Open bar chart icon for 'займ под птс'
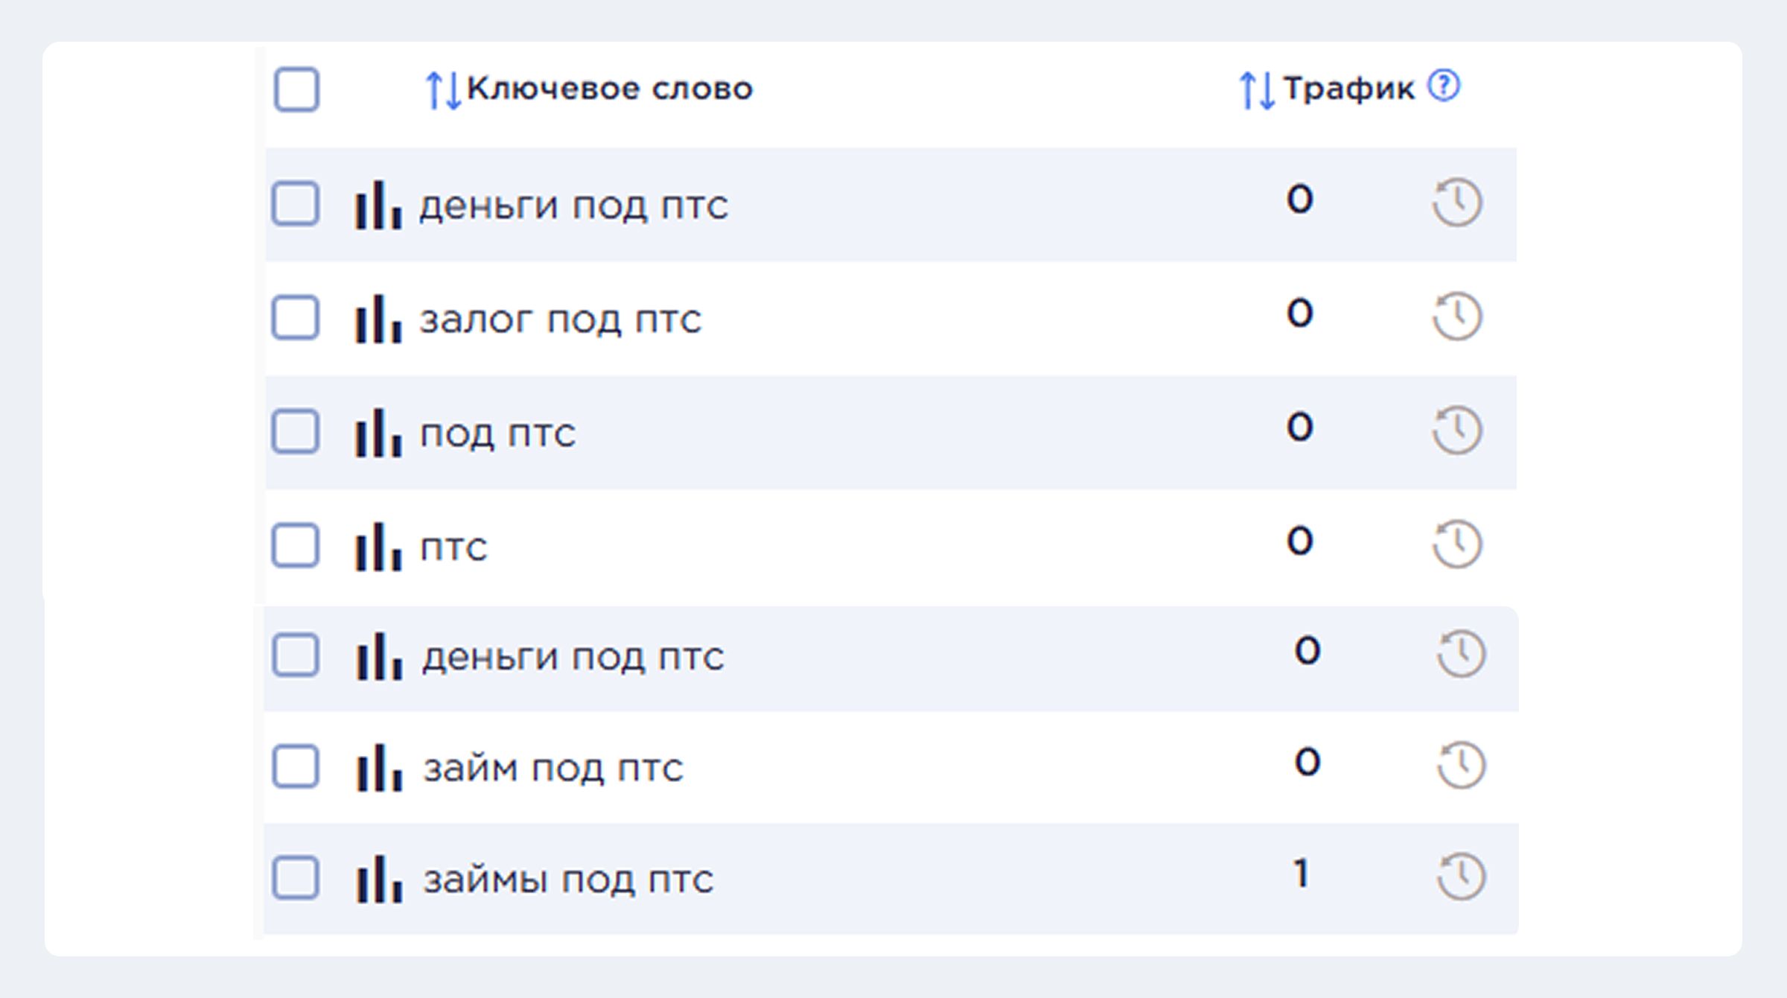 click(379, 767)
